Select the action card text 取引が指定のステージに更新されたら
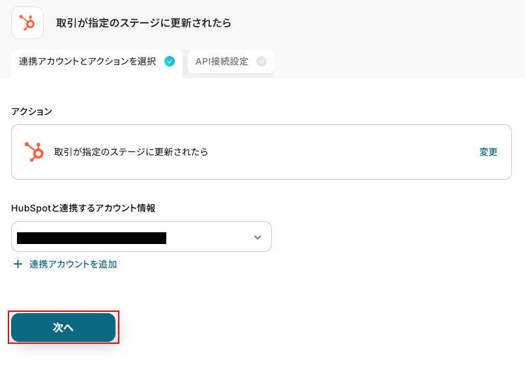This screenshot has width=525, height=366. (131, 152)
